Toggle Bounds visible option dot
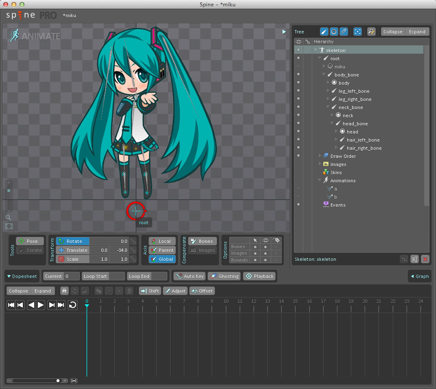Viewport: 436px width, 389px height. coord(265,260)
